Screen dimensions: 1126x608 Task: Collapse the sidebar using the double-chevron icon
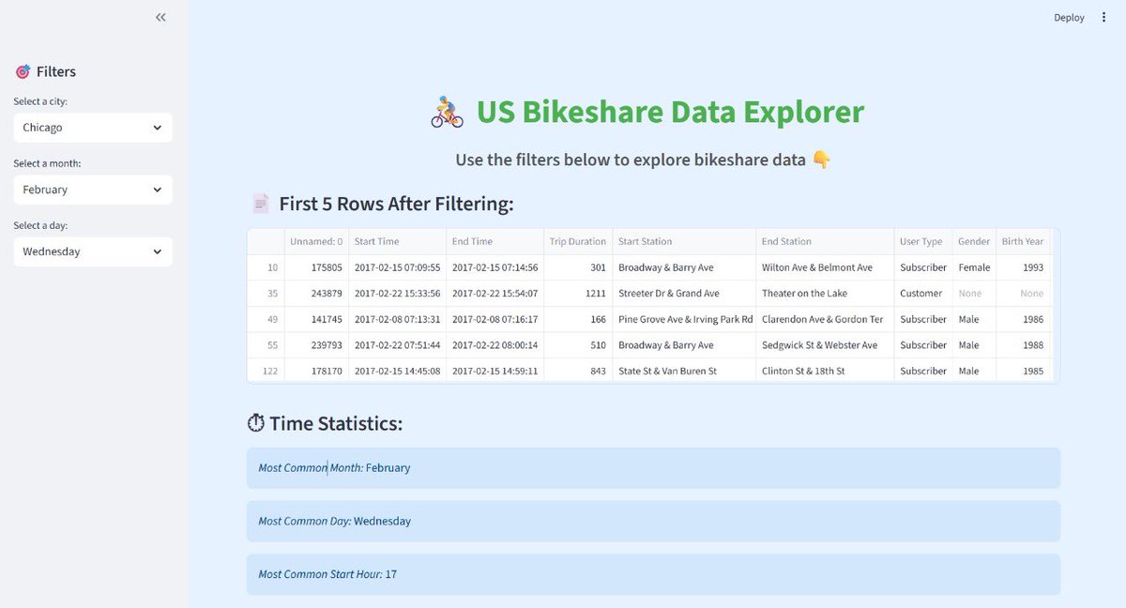pyautogui.click(x=160, y=17)
